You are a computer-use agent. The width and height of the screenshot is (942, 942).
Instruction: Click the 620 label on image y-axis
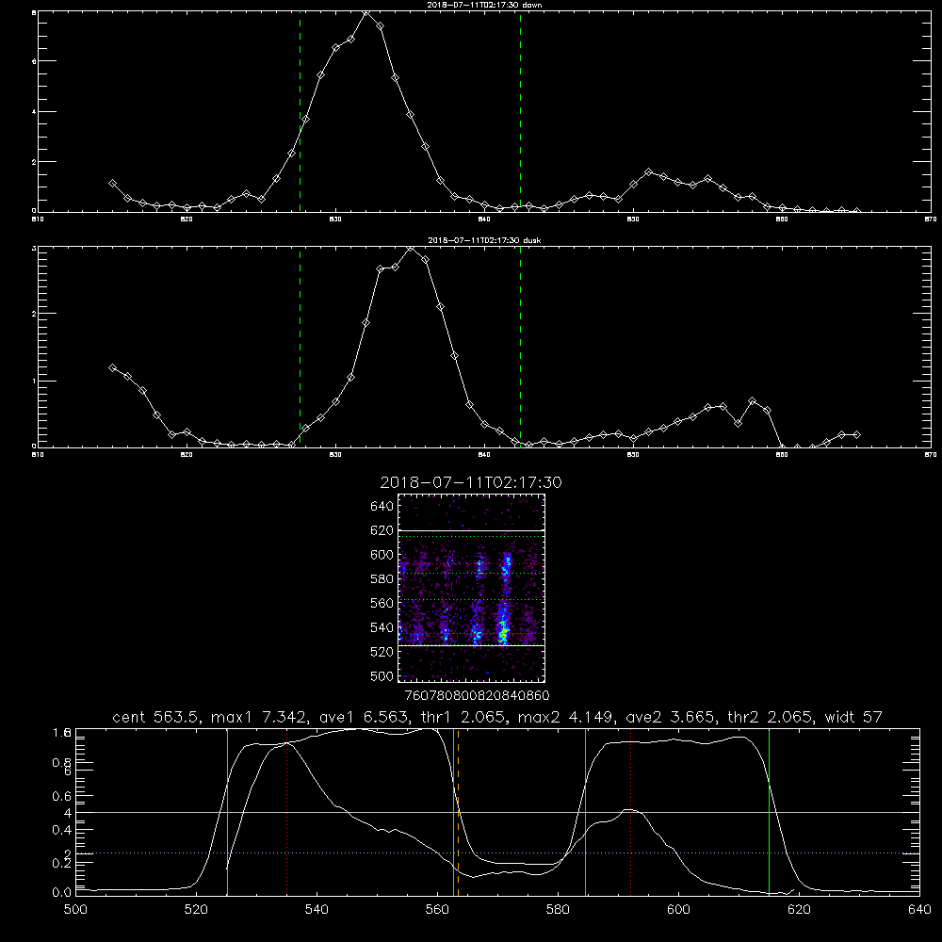[382, 530]
